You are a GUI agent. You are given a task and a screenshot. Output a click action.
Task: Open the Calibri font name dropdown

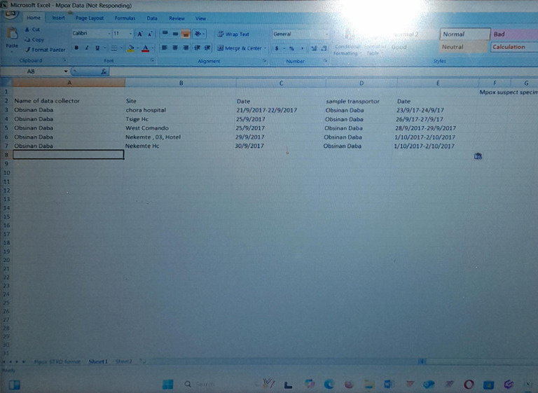pos(109,34)
